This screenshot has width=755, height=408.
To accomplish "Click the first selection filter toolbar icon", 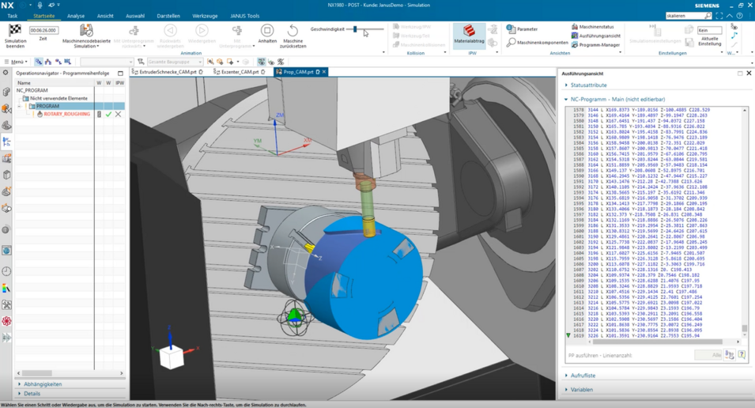I will [39, 62].
